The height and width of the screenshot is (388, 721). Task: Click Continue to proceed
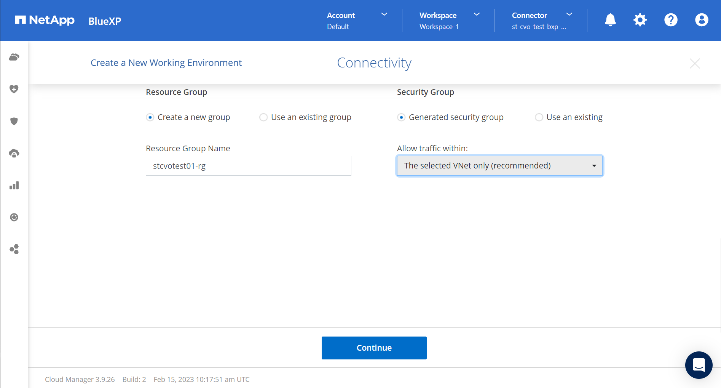374,348
